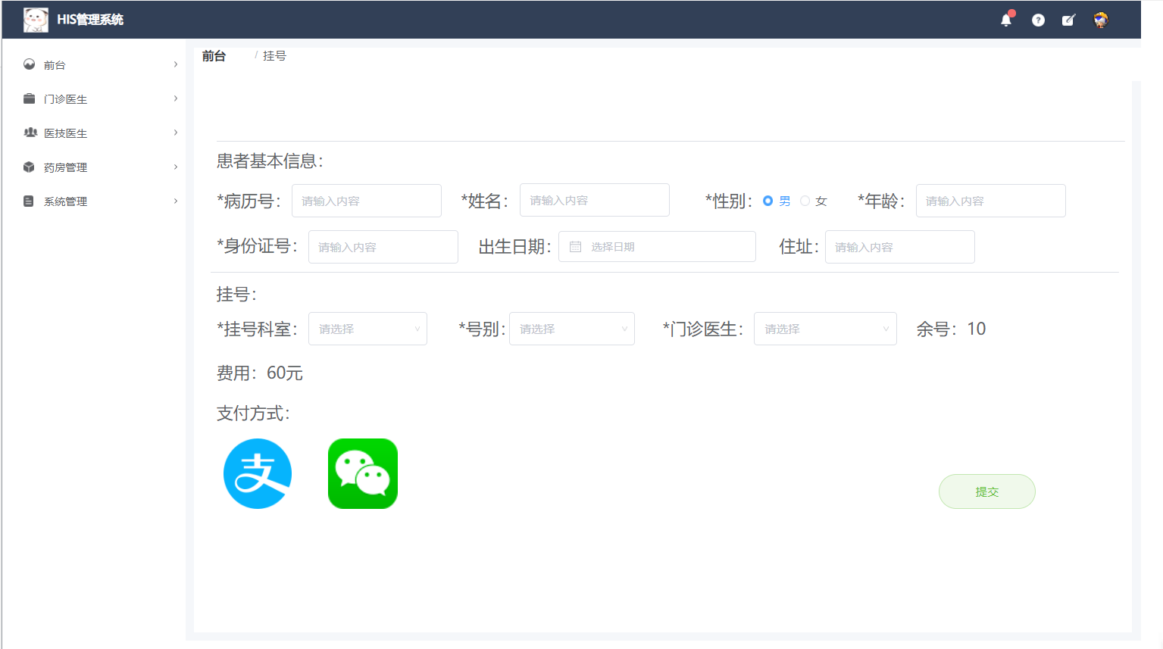Expand the 前台 menu chevron
The height and width of the screenshot is (649, 1163).
(176, 64)
